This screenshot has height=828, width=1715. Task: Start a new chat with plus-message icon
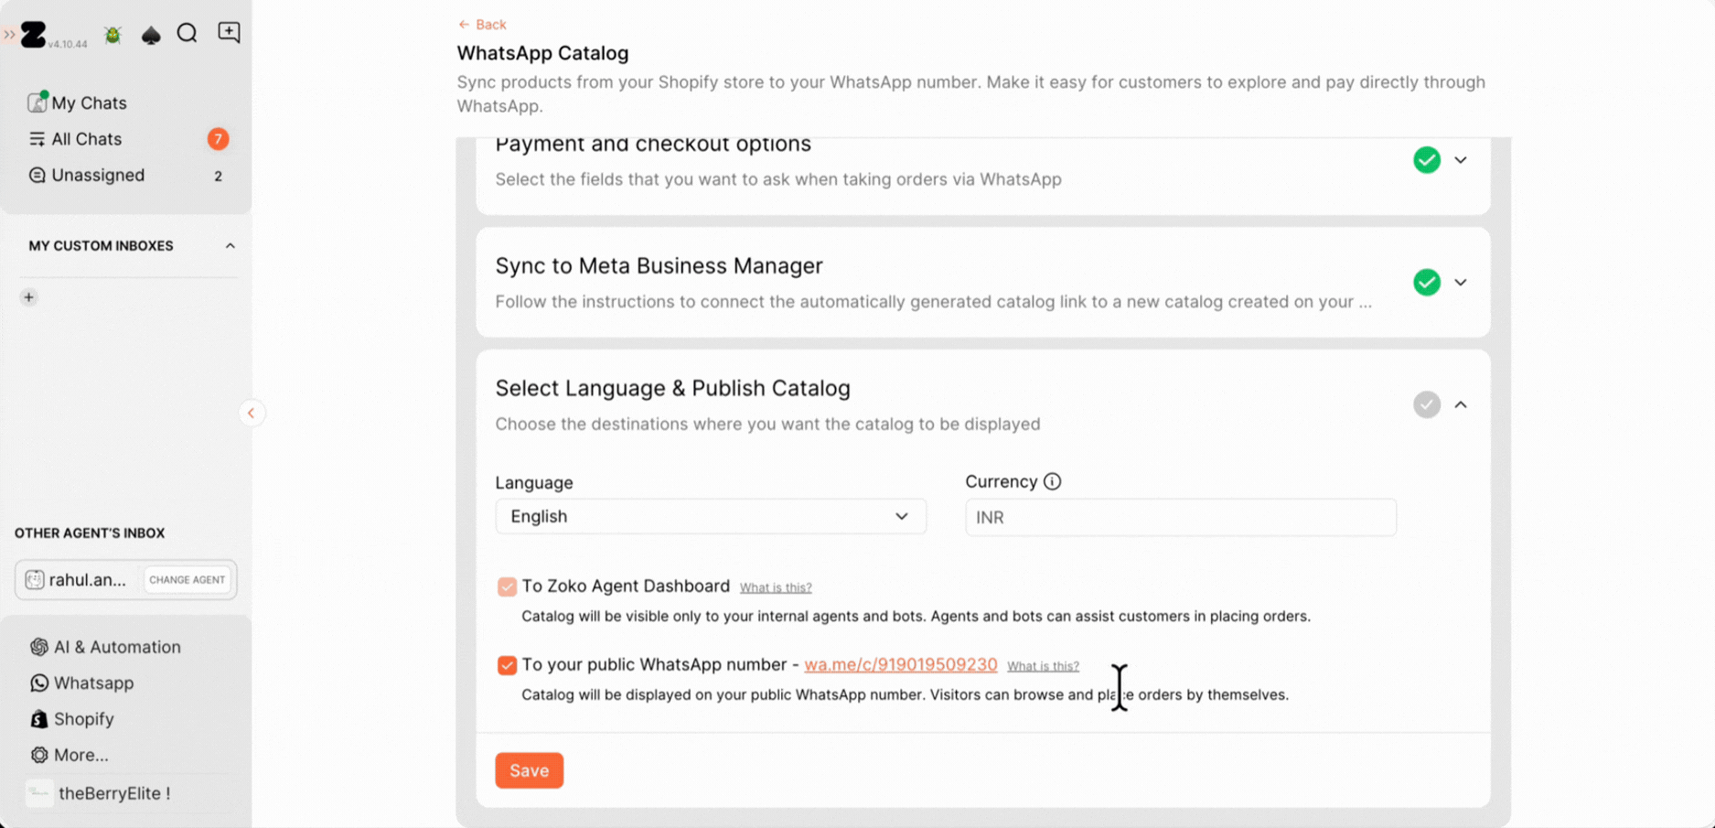click(x=229, y=33)
